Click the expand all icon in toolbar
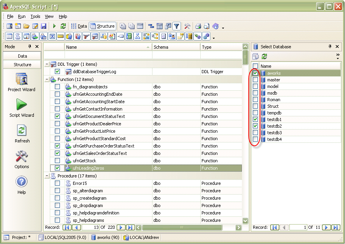Screen dimensions: 345x244 click(x=123, y=26)
